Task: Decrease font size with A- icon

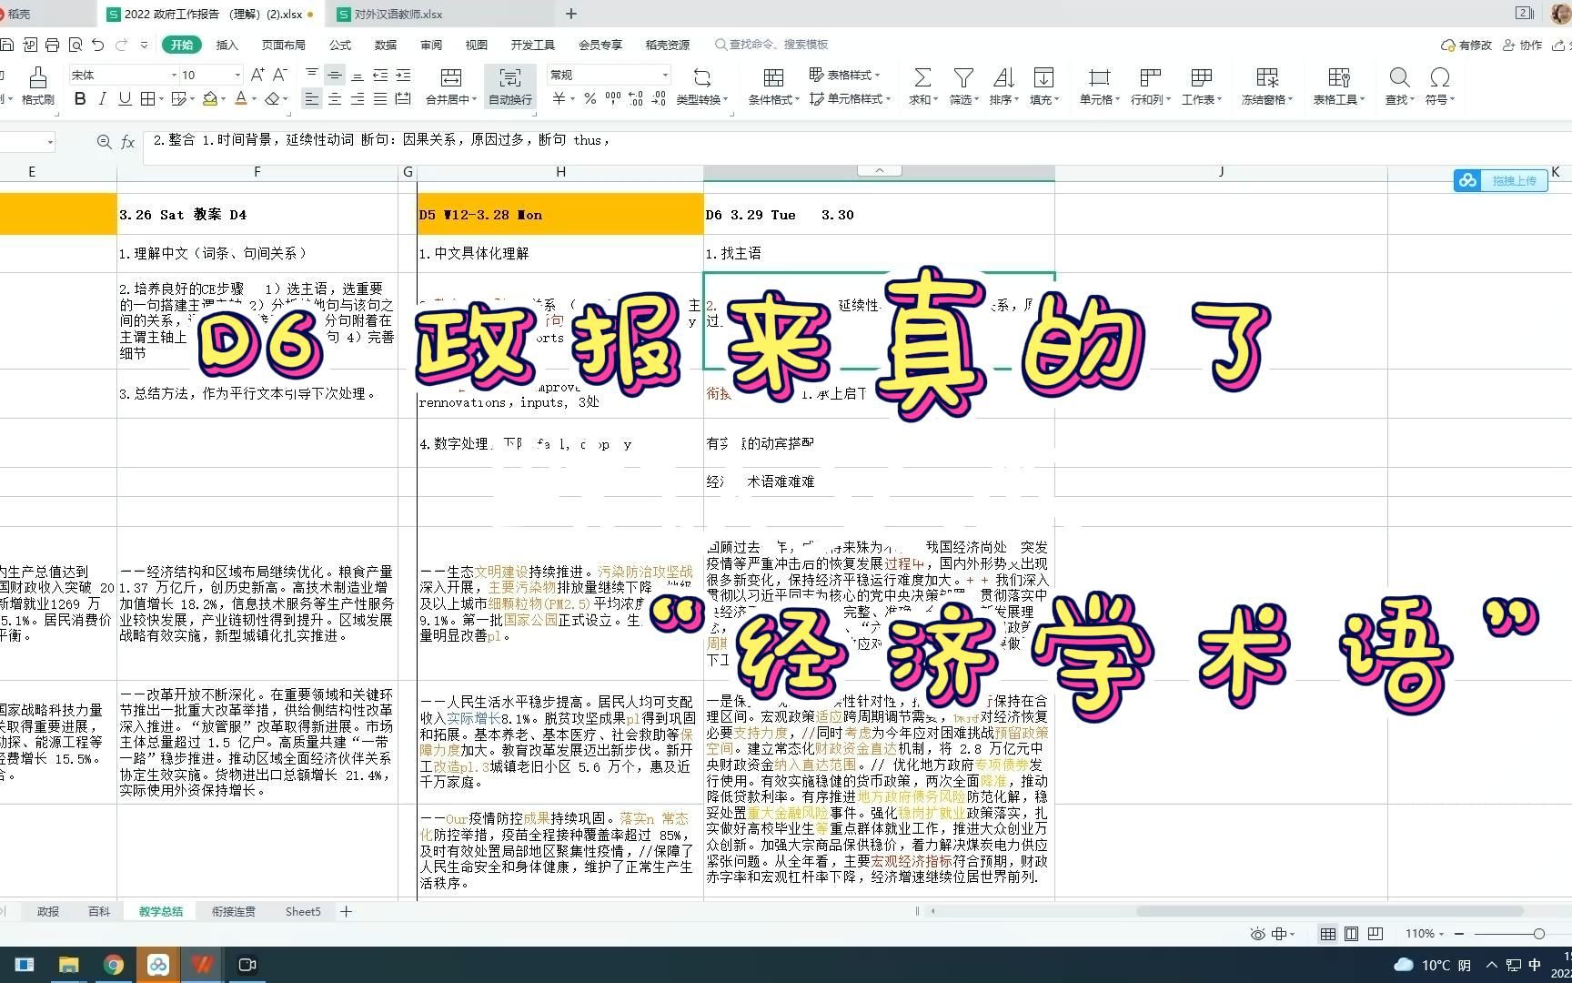Action: point(280,75)
